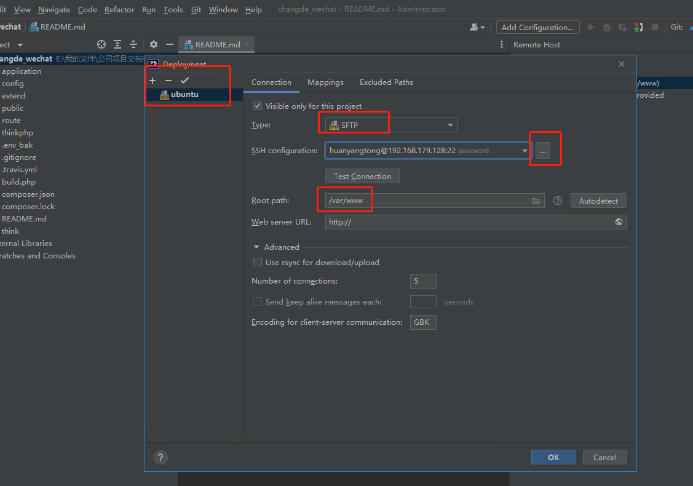Open the SSH configuration dropdown
This screenshot has height=486, width=693.
[524, 151]
